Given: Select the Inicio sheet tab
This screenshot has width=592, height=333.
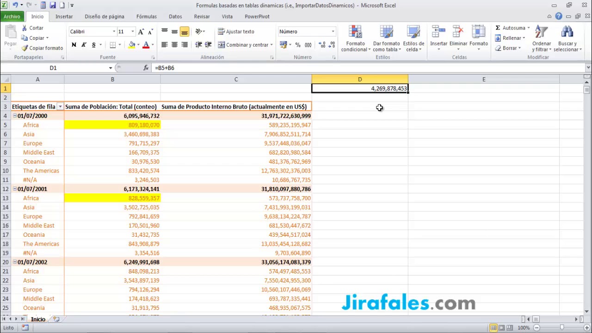Looking at the screenshot, I should [38, 319].
